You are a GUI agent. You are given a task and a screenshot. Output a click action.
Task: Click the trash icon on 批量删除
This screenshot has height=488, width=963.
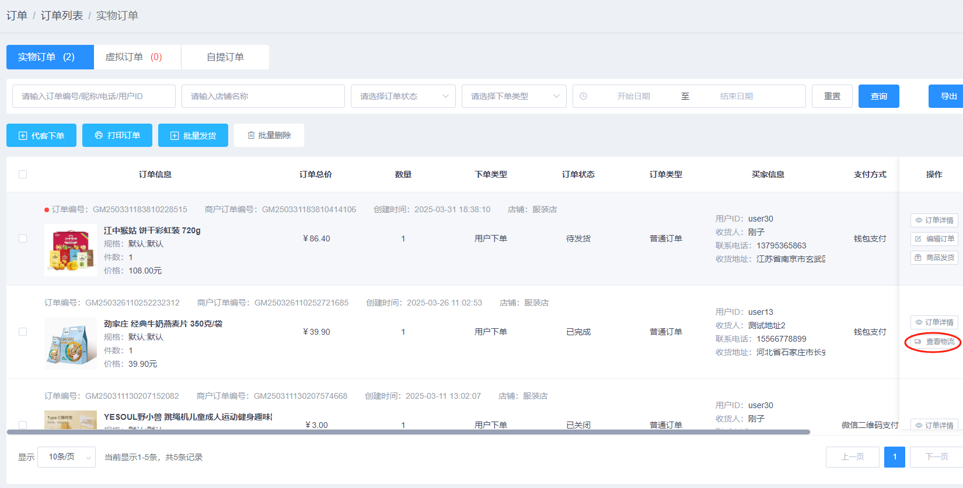251,135
